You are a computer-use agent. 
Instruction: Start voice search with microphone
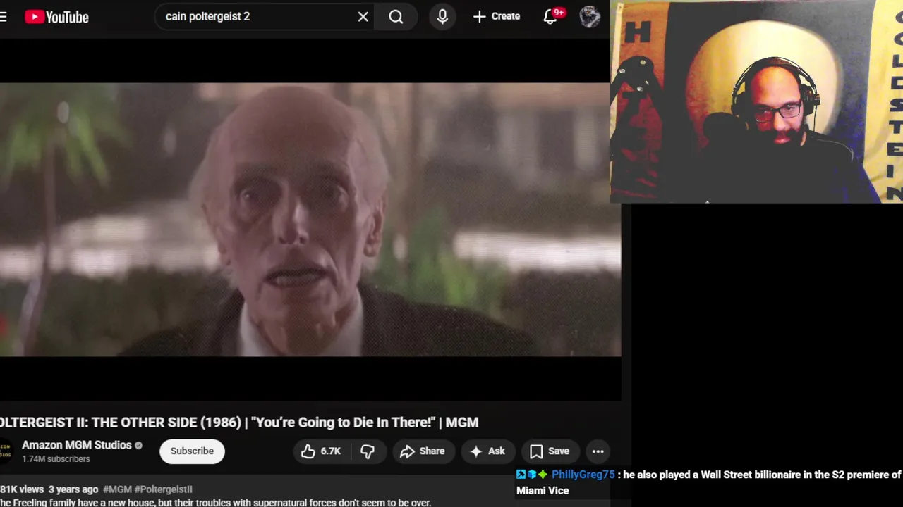(x=442, y=16)
